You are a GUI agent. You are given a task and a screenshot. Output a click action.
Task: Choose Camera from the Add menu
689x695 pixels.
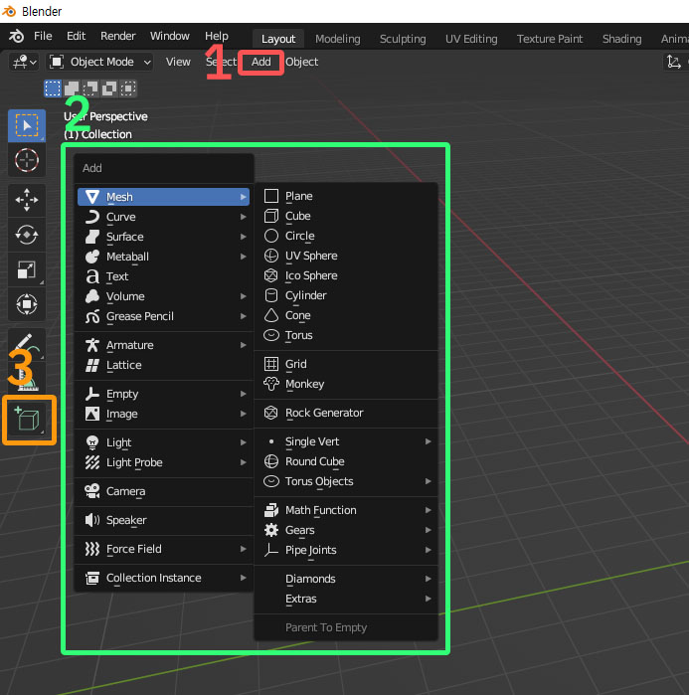pyautogui.click(x=125, y=491)
